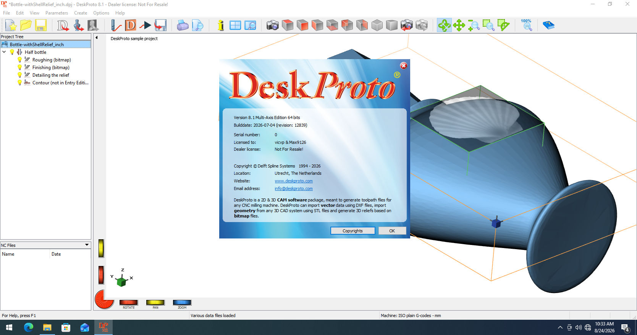Click the window-with-magnifier view icon

click(x=250, y=26)
